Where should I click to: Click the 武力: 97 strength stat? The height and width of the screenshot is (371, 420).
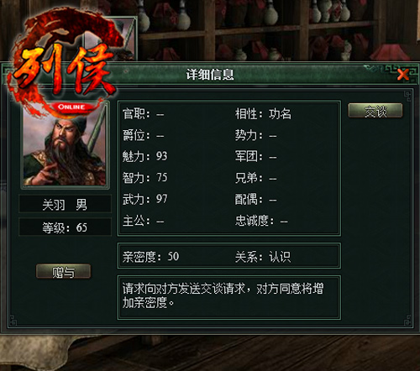click(144, 199)
